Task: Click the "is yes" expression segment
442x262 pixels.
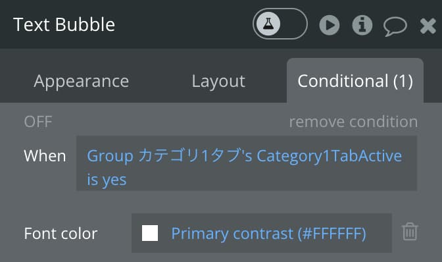Action: pyautogui.click(x=107, y=180)
